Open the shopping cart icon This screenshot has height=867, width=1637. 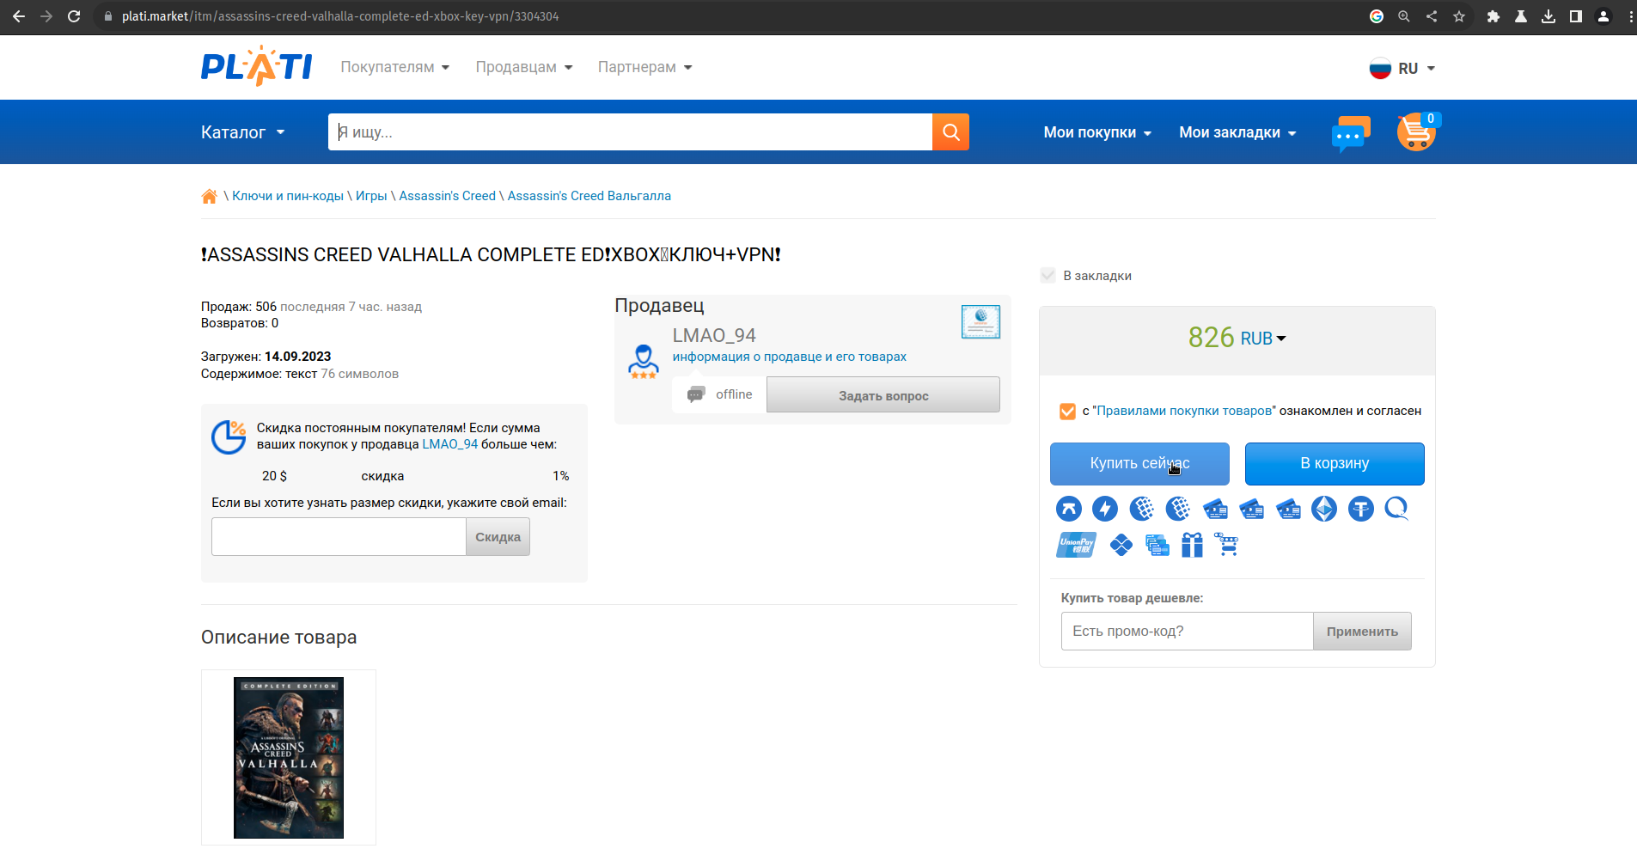pyautogui.click(x=1418, y=132)
